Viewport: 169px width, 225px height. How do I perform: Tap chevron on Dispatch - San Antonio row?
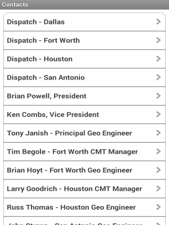click(158, 77)
